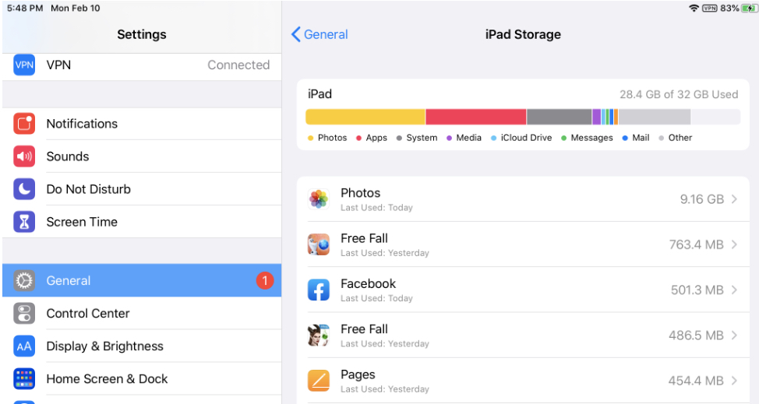
Task: Tap the Pages app icon
Action: [319, 381]
